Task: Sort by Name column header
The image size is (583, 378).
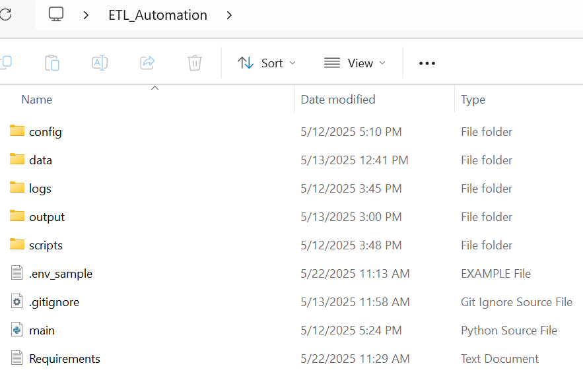Action: (37, 100)
